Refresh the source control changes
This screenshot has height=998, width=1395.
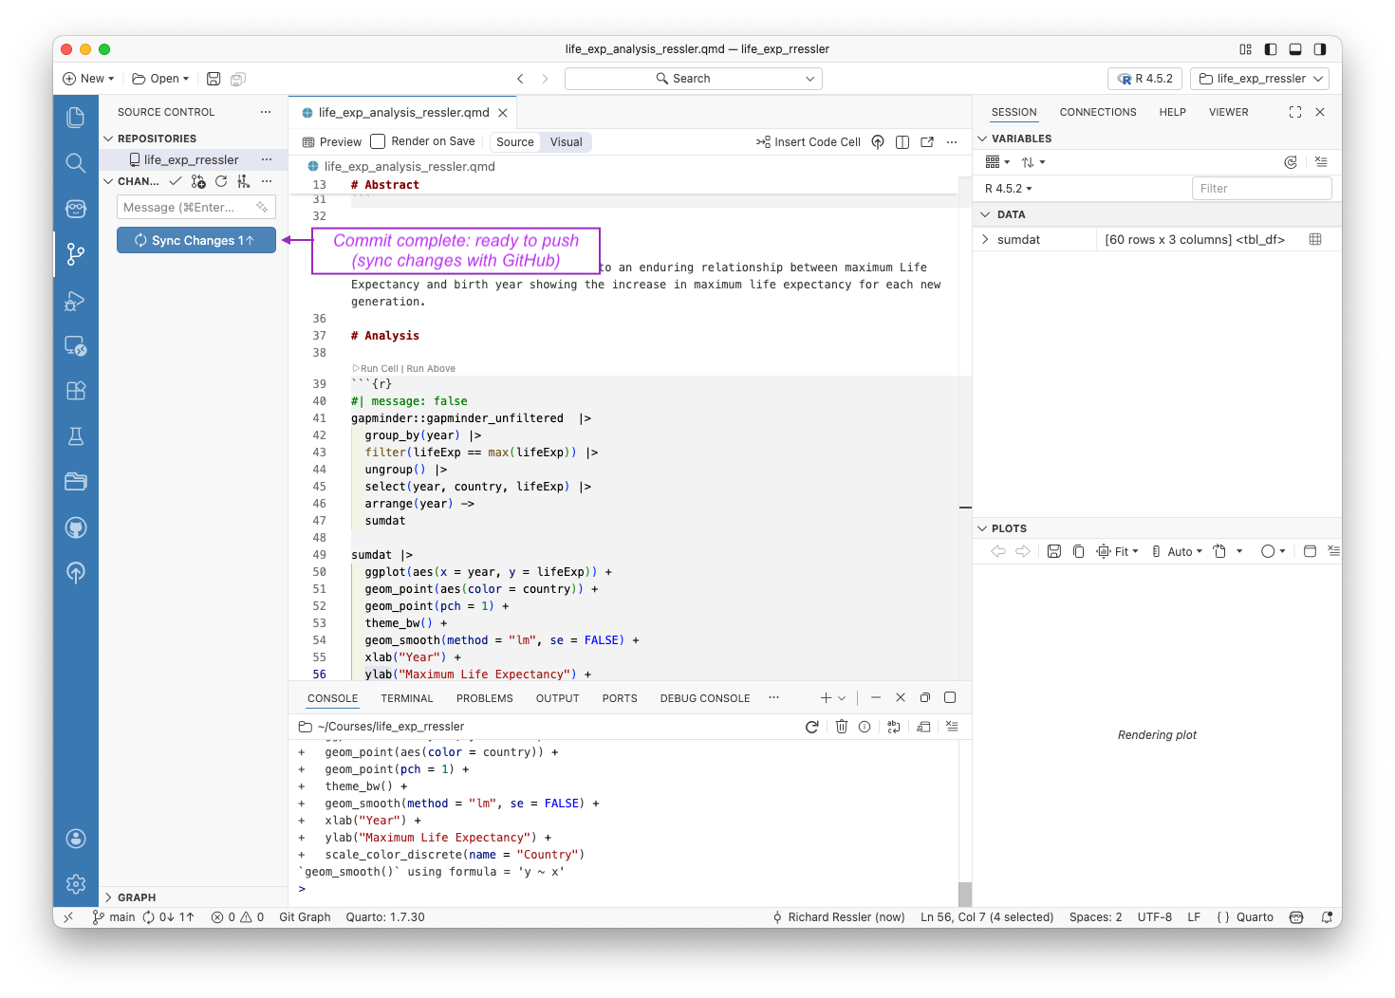(x=220, y=181)
